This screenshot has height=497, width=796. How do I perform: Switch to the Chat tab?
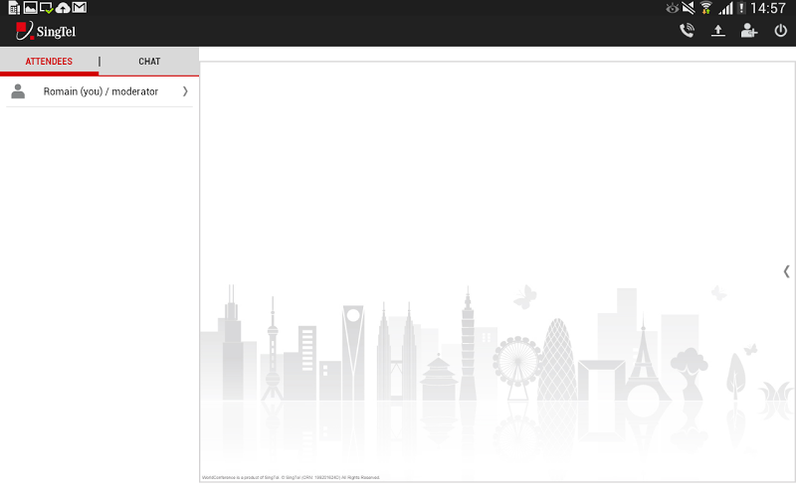[x=149, y=62]
